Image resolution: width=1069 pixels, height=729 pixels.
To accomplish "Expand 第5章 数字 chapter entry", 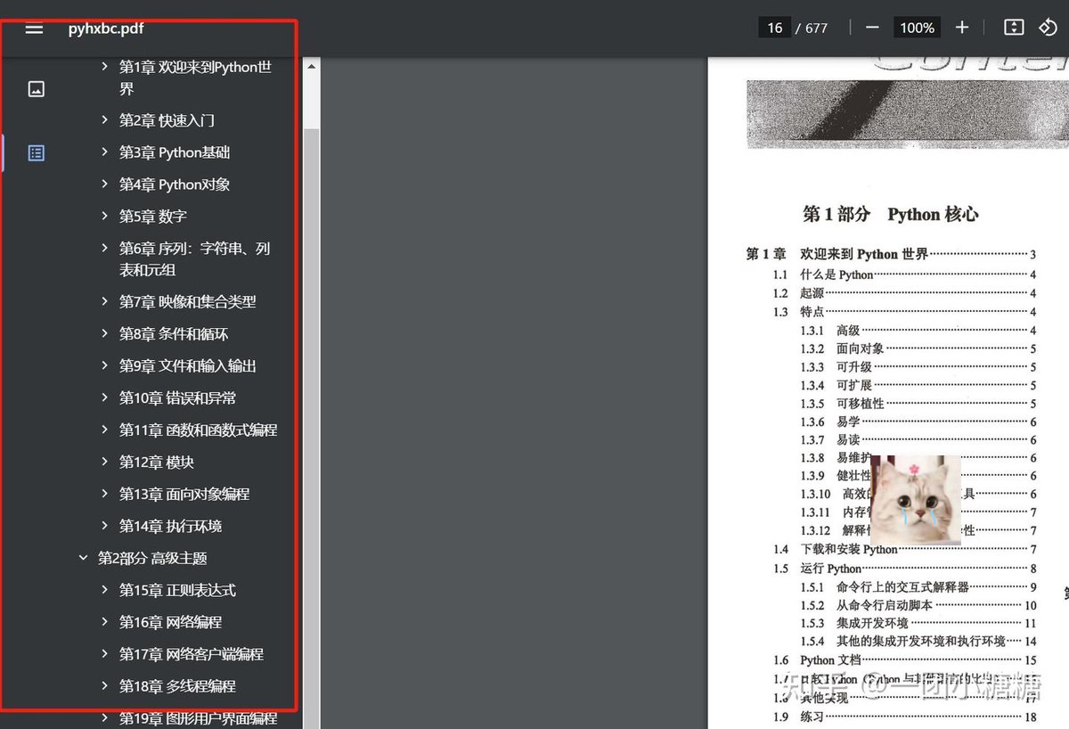I will point(105,216).
